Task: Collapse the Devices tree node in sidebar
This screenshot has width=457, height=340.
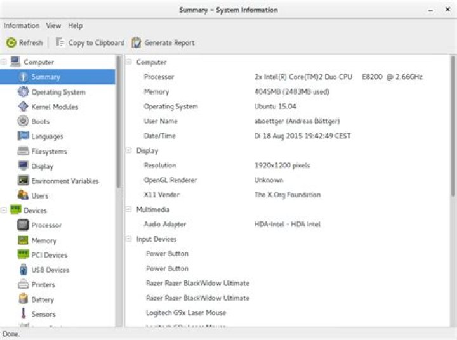Action: point(4,210)
